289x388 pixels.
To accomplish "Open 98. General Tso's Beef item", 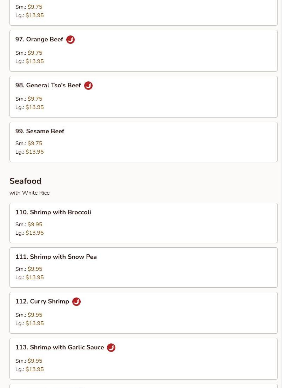I will (x=48, y=85).
